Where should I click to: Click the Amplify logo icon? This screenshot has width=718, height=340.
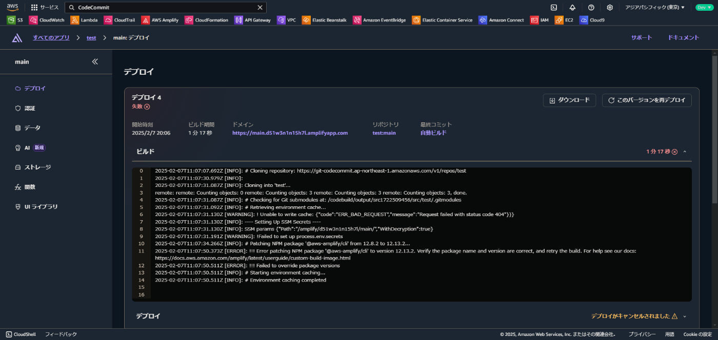pyautogui.click(x=17, y=38)
